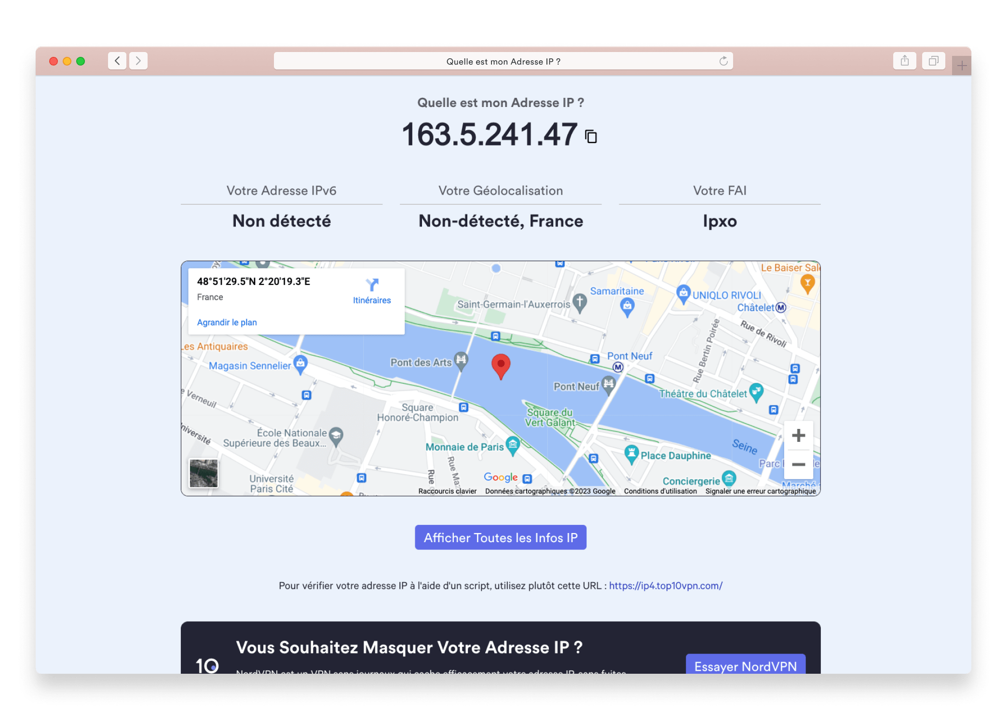Zoom out the map with the minus button
Screen dimensions: 1008x720
798,465
